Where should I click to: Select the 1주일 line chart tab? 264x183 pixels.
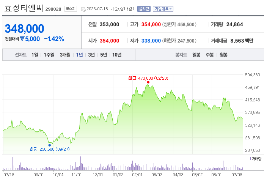[x=49, y=55]
